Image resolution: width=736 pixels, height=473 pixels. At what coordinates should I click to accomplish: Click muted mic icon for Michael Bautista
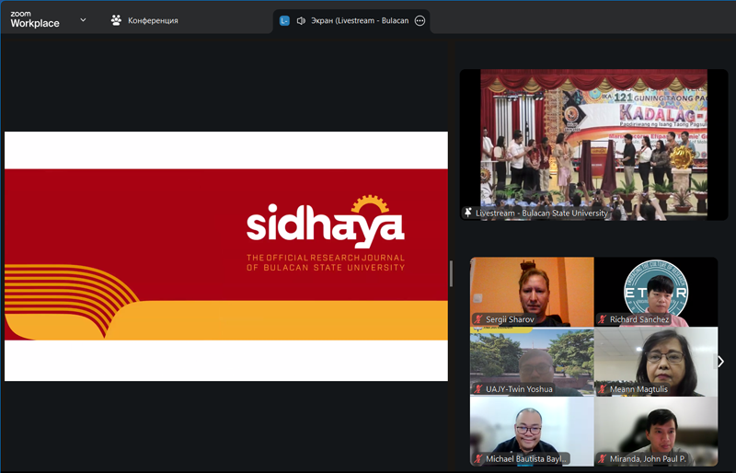coord(478,459)
